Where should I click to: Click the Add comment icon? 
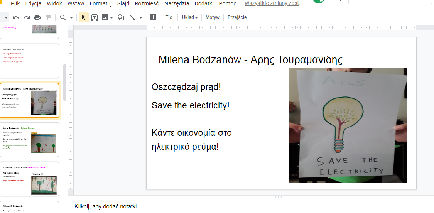[153, 17]
